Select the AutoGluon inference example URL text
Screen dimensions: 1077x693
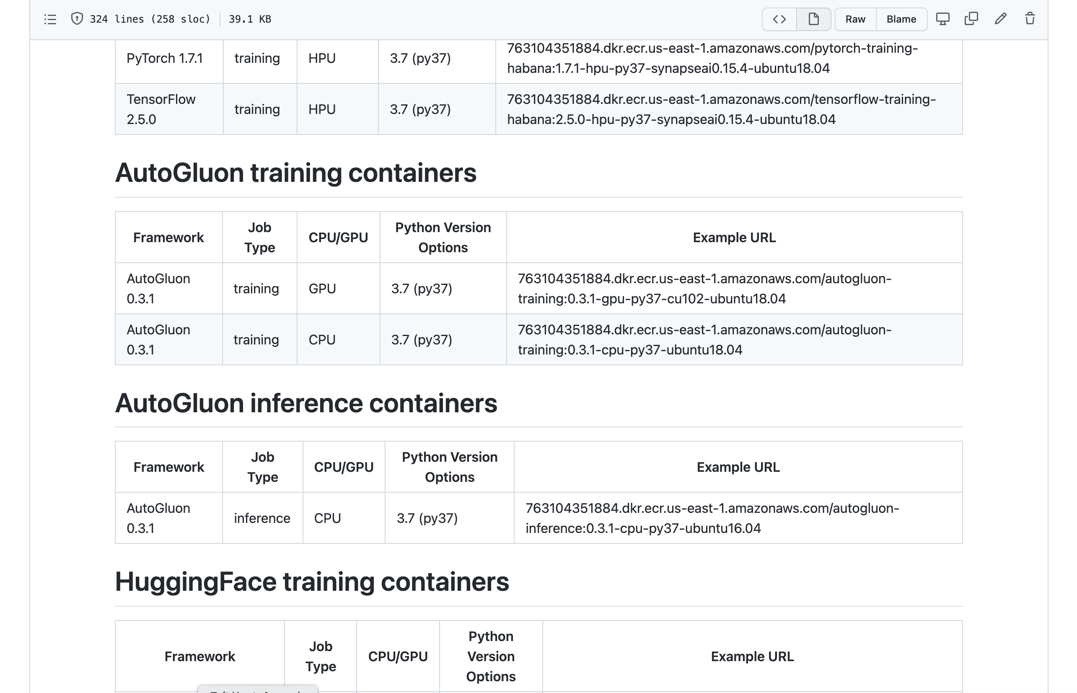point(712,518)
